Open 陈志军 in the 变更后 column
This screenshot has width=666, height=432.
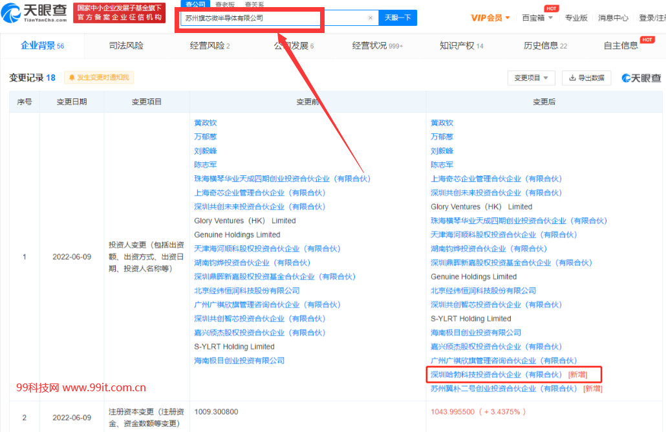point(442,165)
